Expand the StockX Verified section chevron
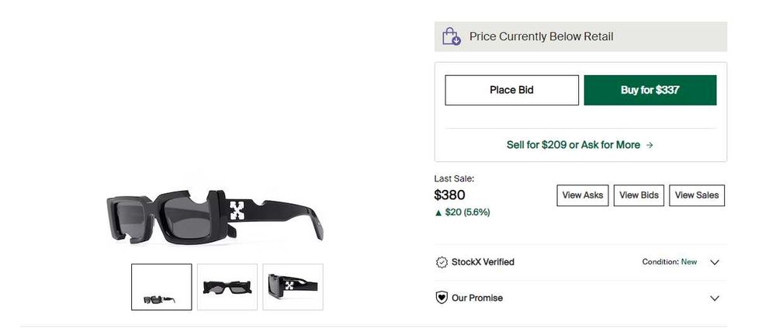The height and width of the screenshot is (335, 776). [715, 262]
